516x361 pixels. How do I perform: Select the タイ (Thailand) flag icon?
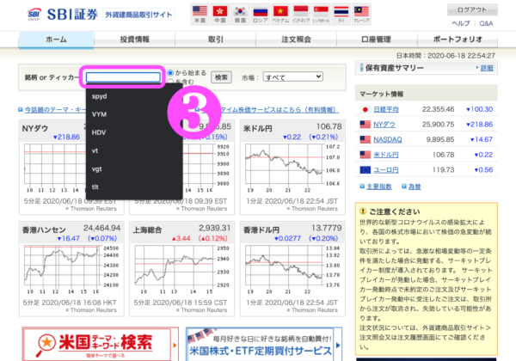coord(341,14)
